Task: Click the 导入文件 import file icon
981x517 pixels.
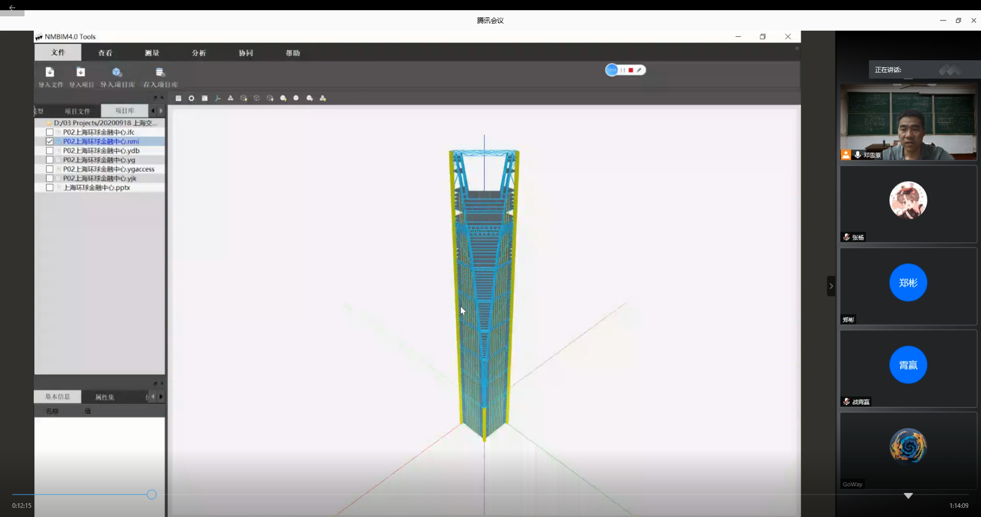Action: [50, 72]
